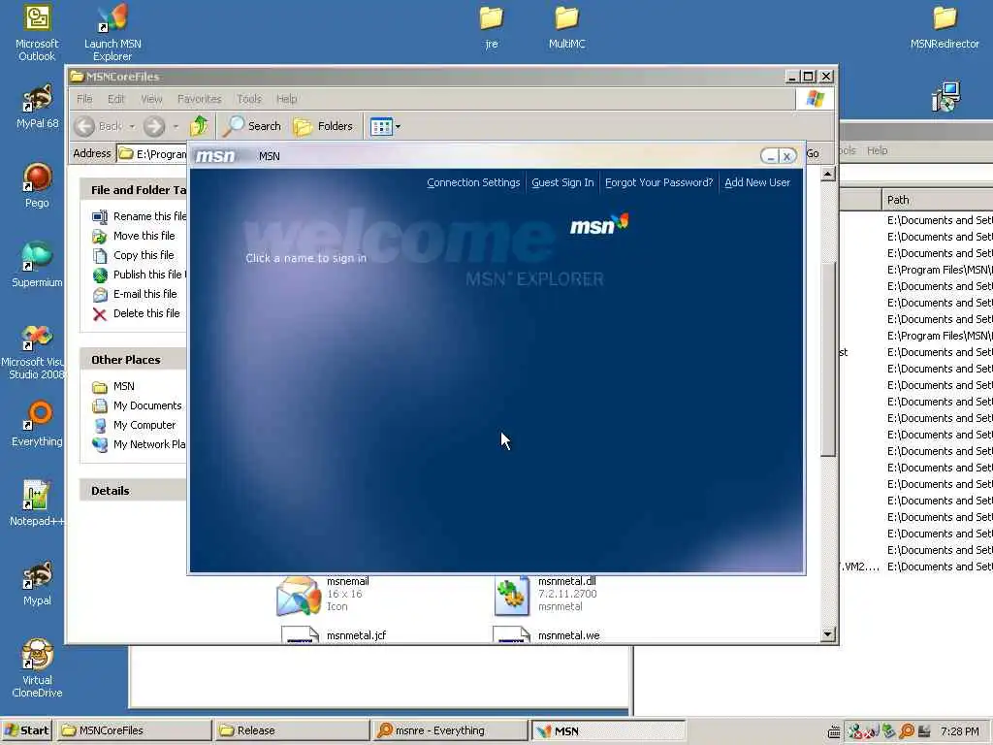993x745 pixels.
Task: Open the View menu in Explorer
Action: coord(151,99)
